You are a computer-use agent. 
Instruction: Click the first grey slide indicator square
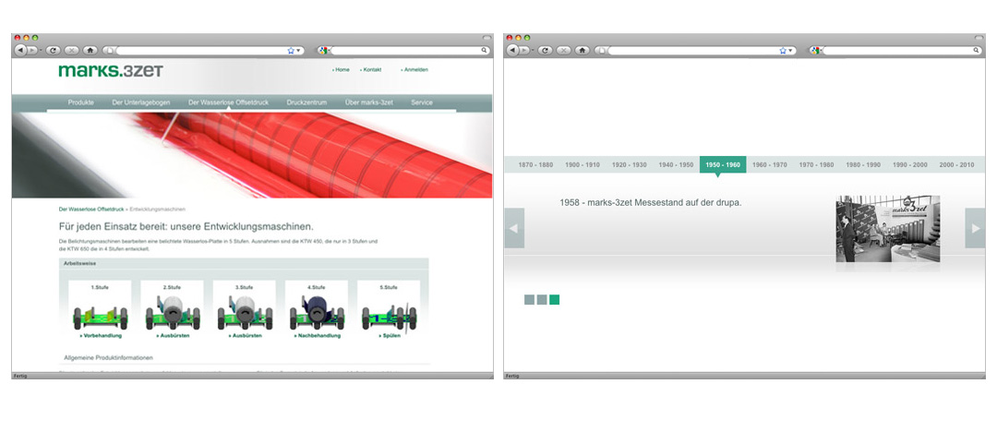tap(529, 300)
